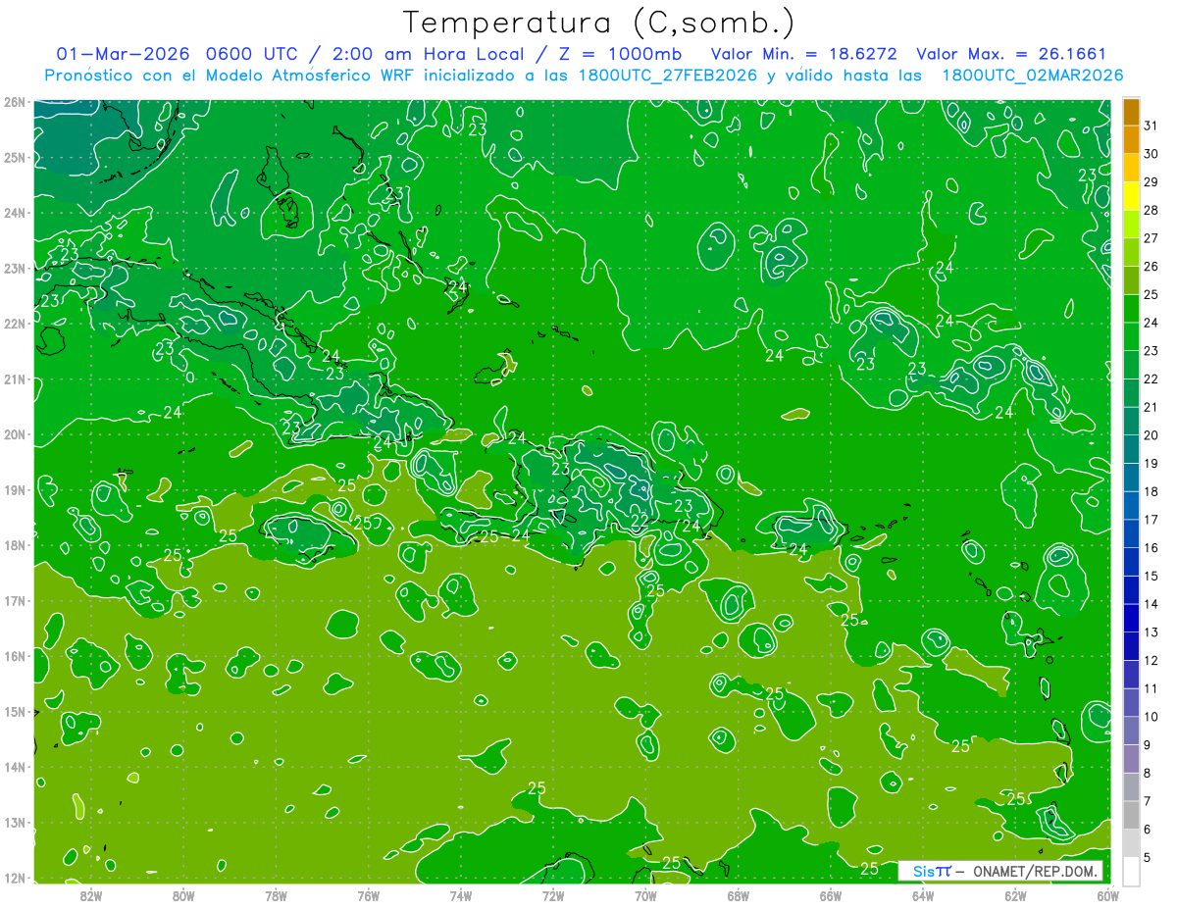1177x909 pixels.
Task: Click the "25N" latitude axis label
Action: point(14,157)
